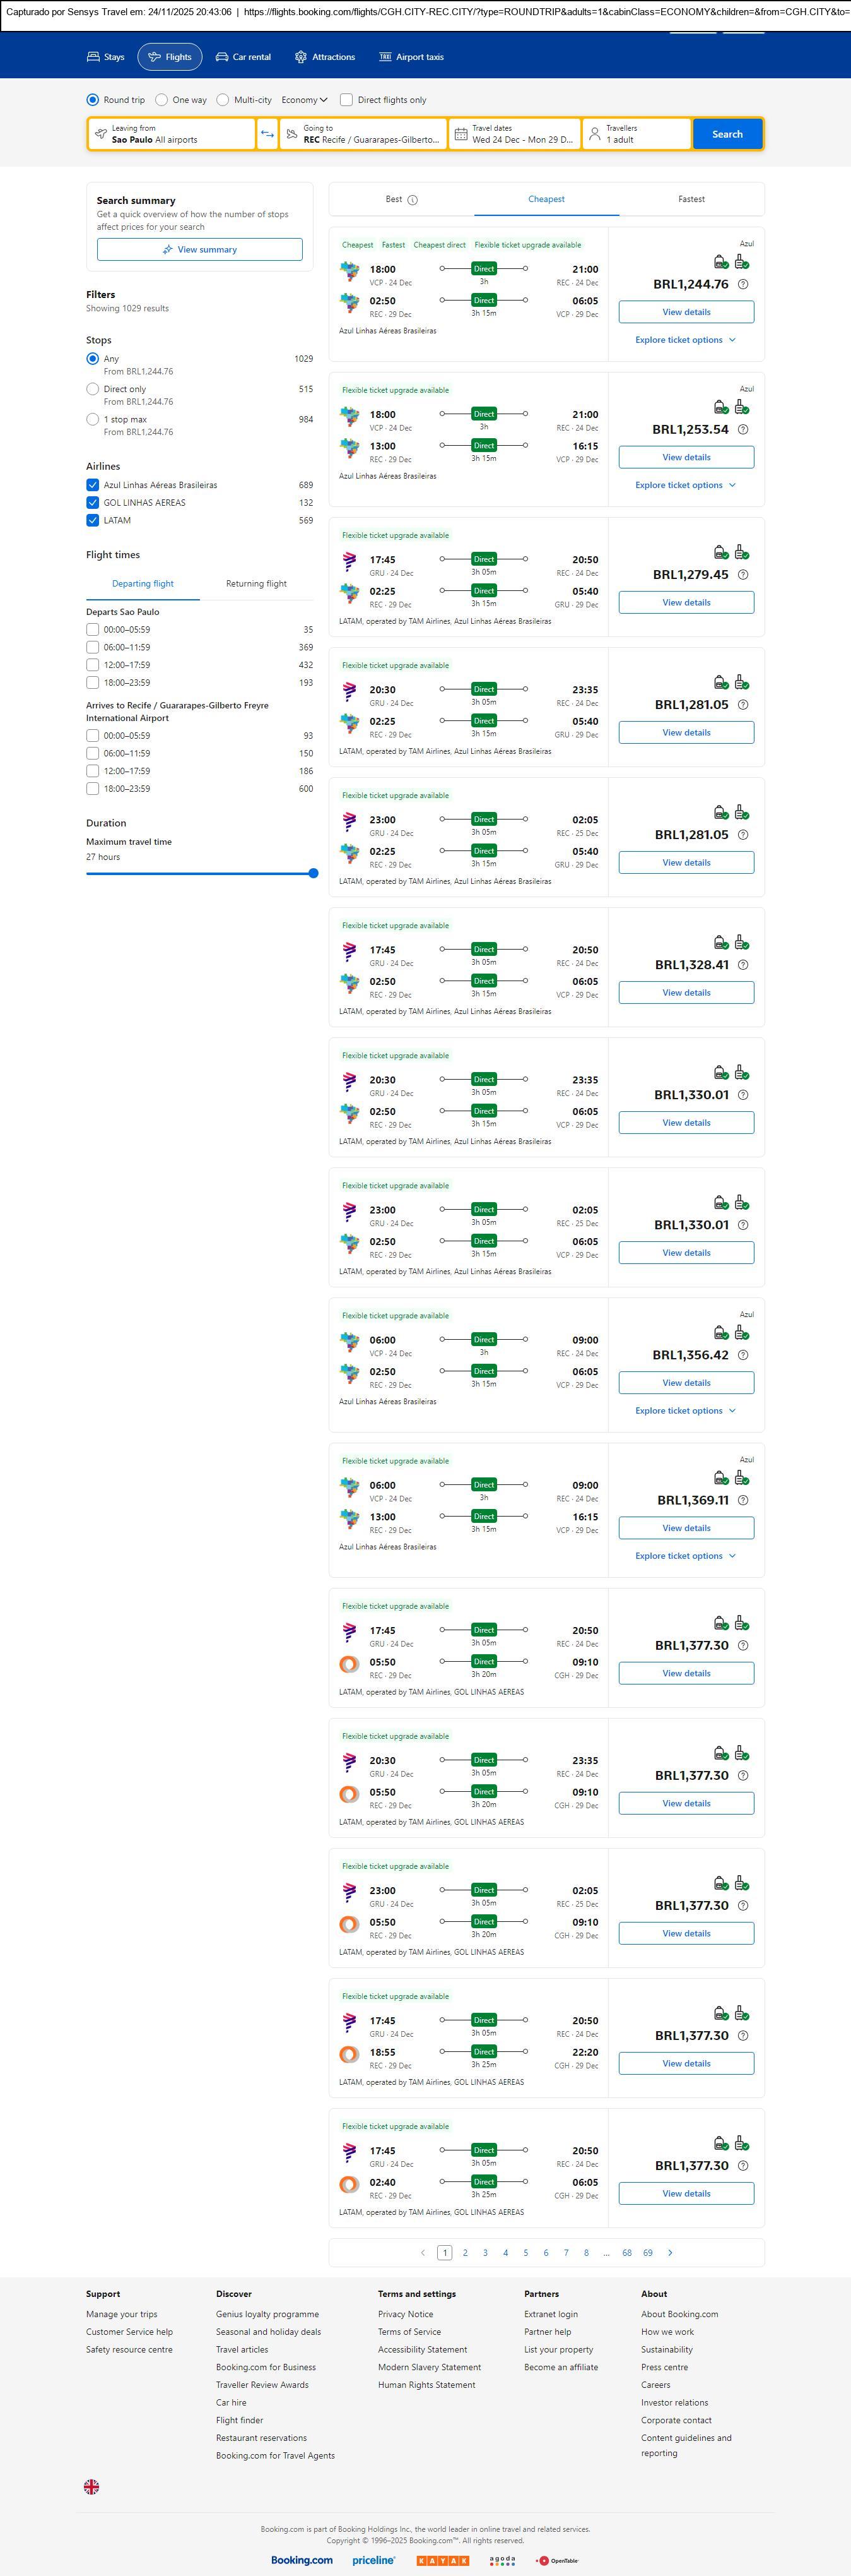This screenshot has width=851, height=2576.
Task: Click the info icon beside the Best tab
Action: coord(413,200)
